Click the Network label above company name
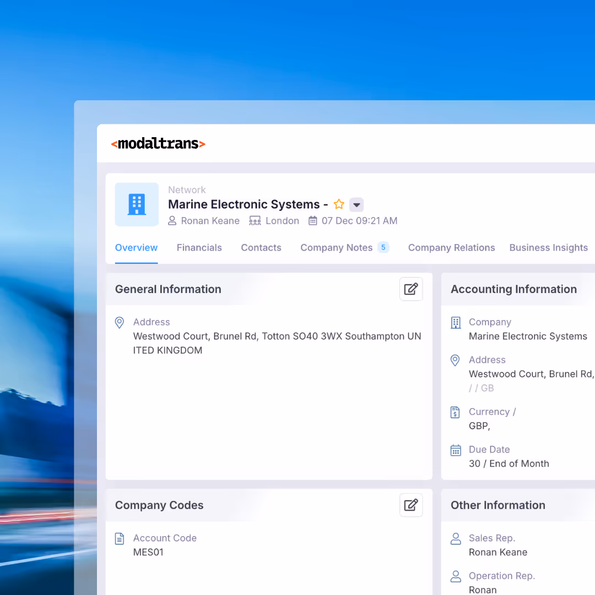Viewport: 595px width, 595px height. [187, 190]
